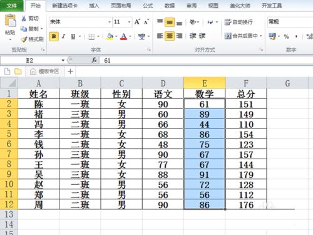Click the Paste icon
This screenshot has width=313, height=235.
point(10,21)
